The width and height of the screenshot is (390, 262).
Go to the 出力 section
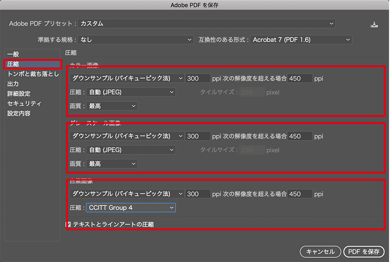click(14, 83)
